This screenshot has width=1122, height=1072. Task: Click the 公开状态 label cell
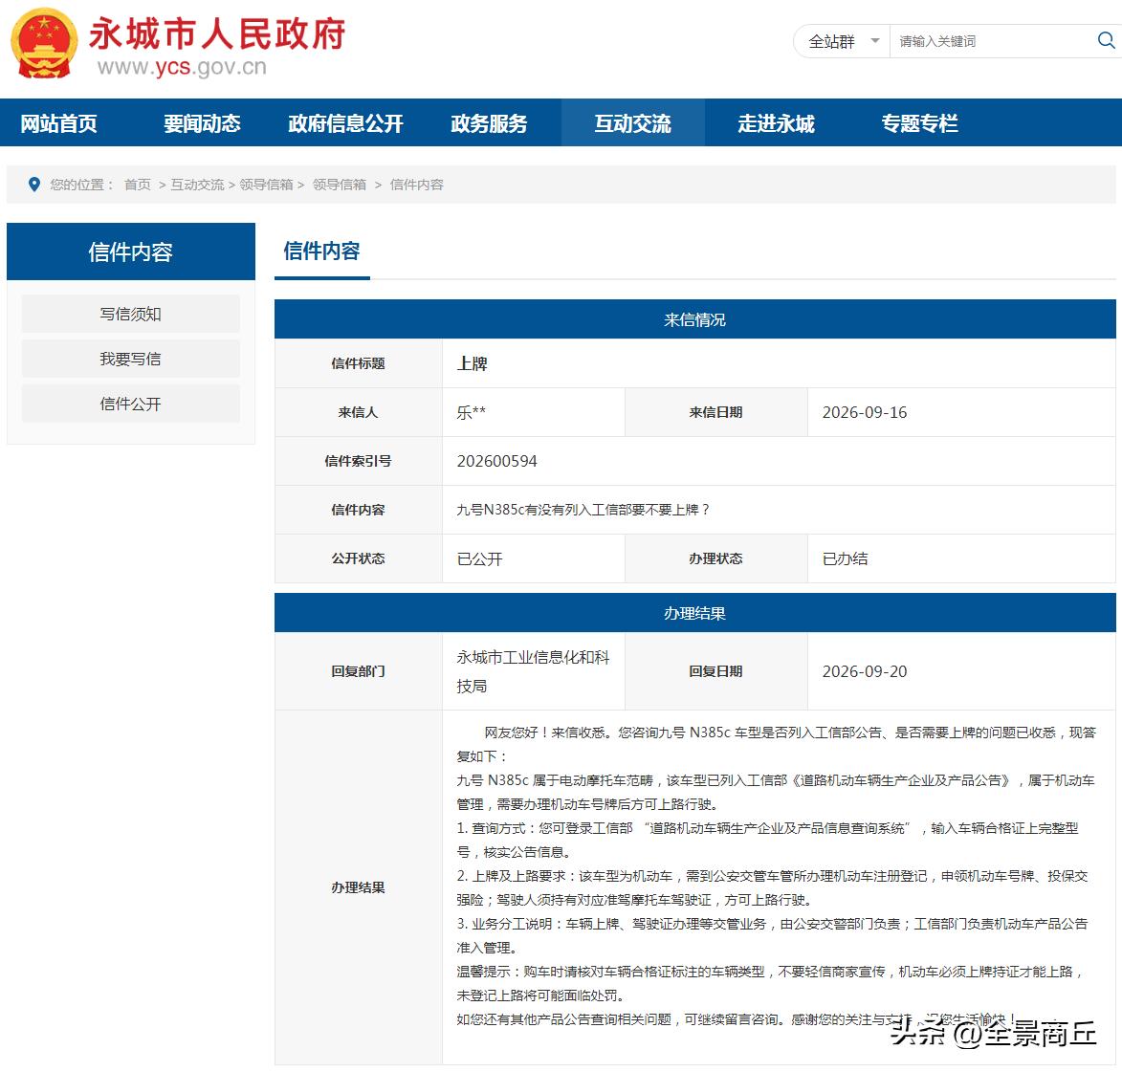(358, 558)
